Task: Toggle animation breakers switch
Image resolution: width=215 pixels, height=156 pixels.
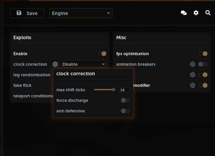Action: click(x=203, y=64)
